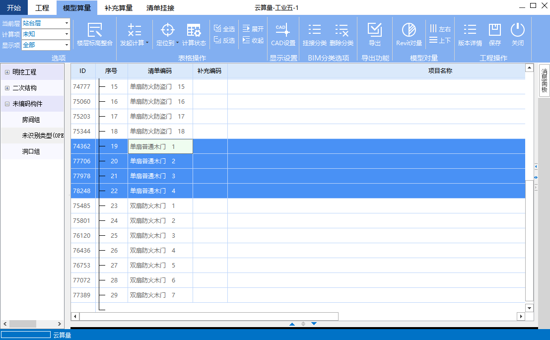Switch to 左右 side-by-side layout

tap(440, 29)
